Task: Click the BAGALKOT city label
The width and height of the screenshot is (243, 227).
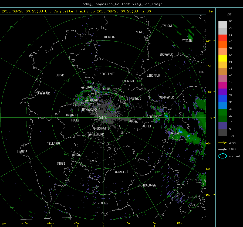Action: pos(108,74)
